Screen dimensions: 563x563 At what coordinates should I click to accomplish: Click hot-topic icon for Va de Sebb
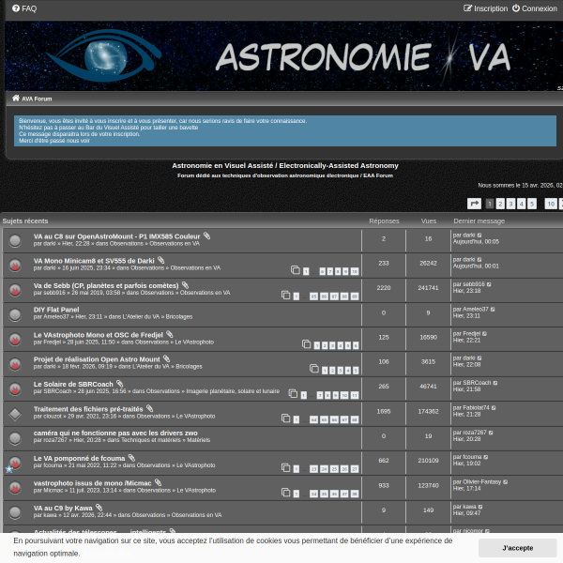pyautogui.click(x=15, y=290)
